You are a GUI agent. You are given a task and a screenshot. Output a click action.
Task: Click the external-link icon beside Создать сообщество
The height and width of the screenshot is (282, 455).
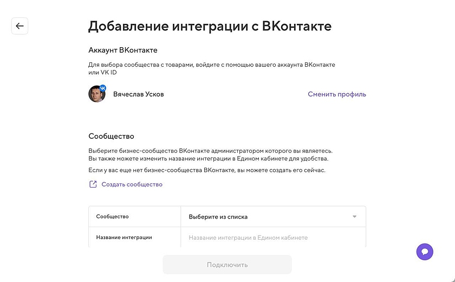tap(93, 184)
